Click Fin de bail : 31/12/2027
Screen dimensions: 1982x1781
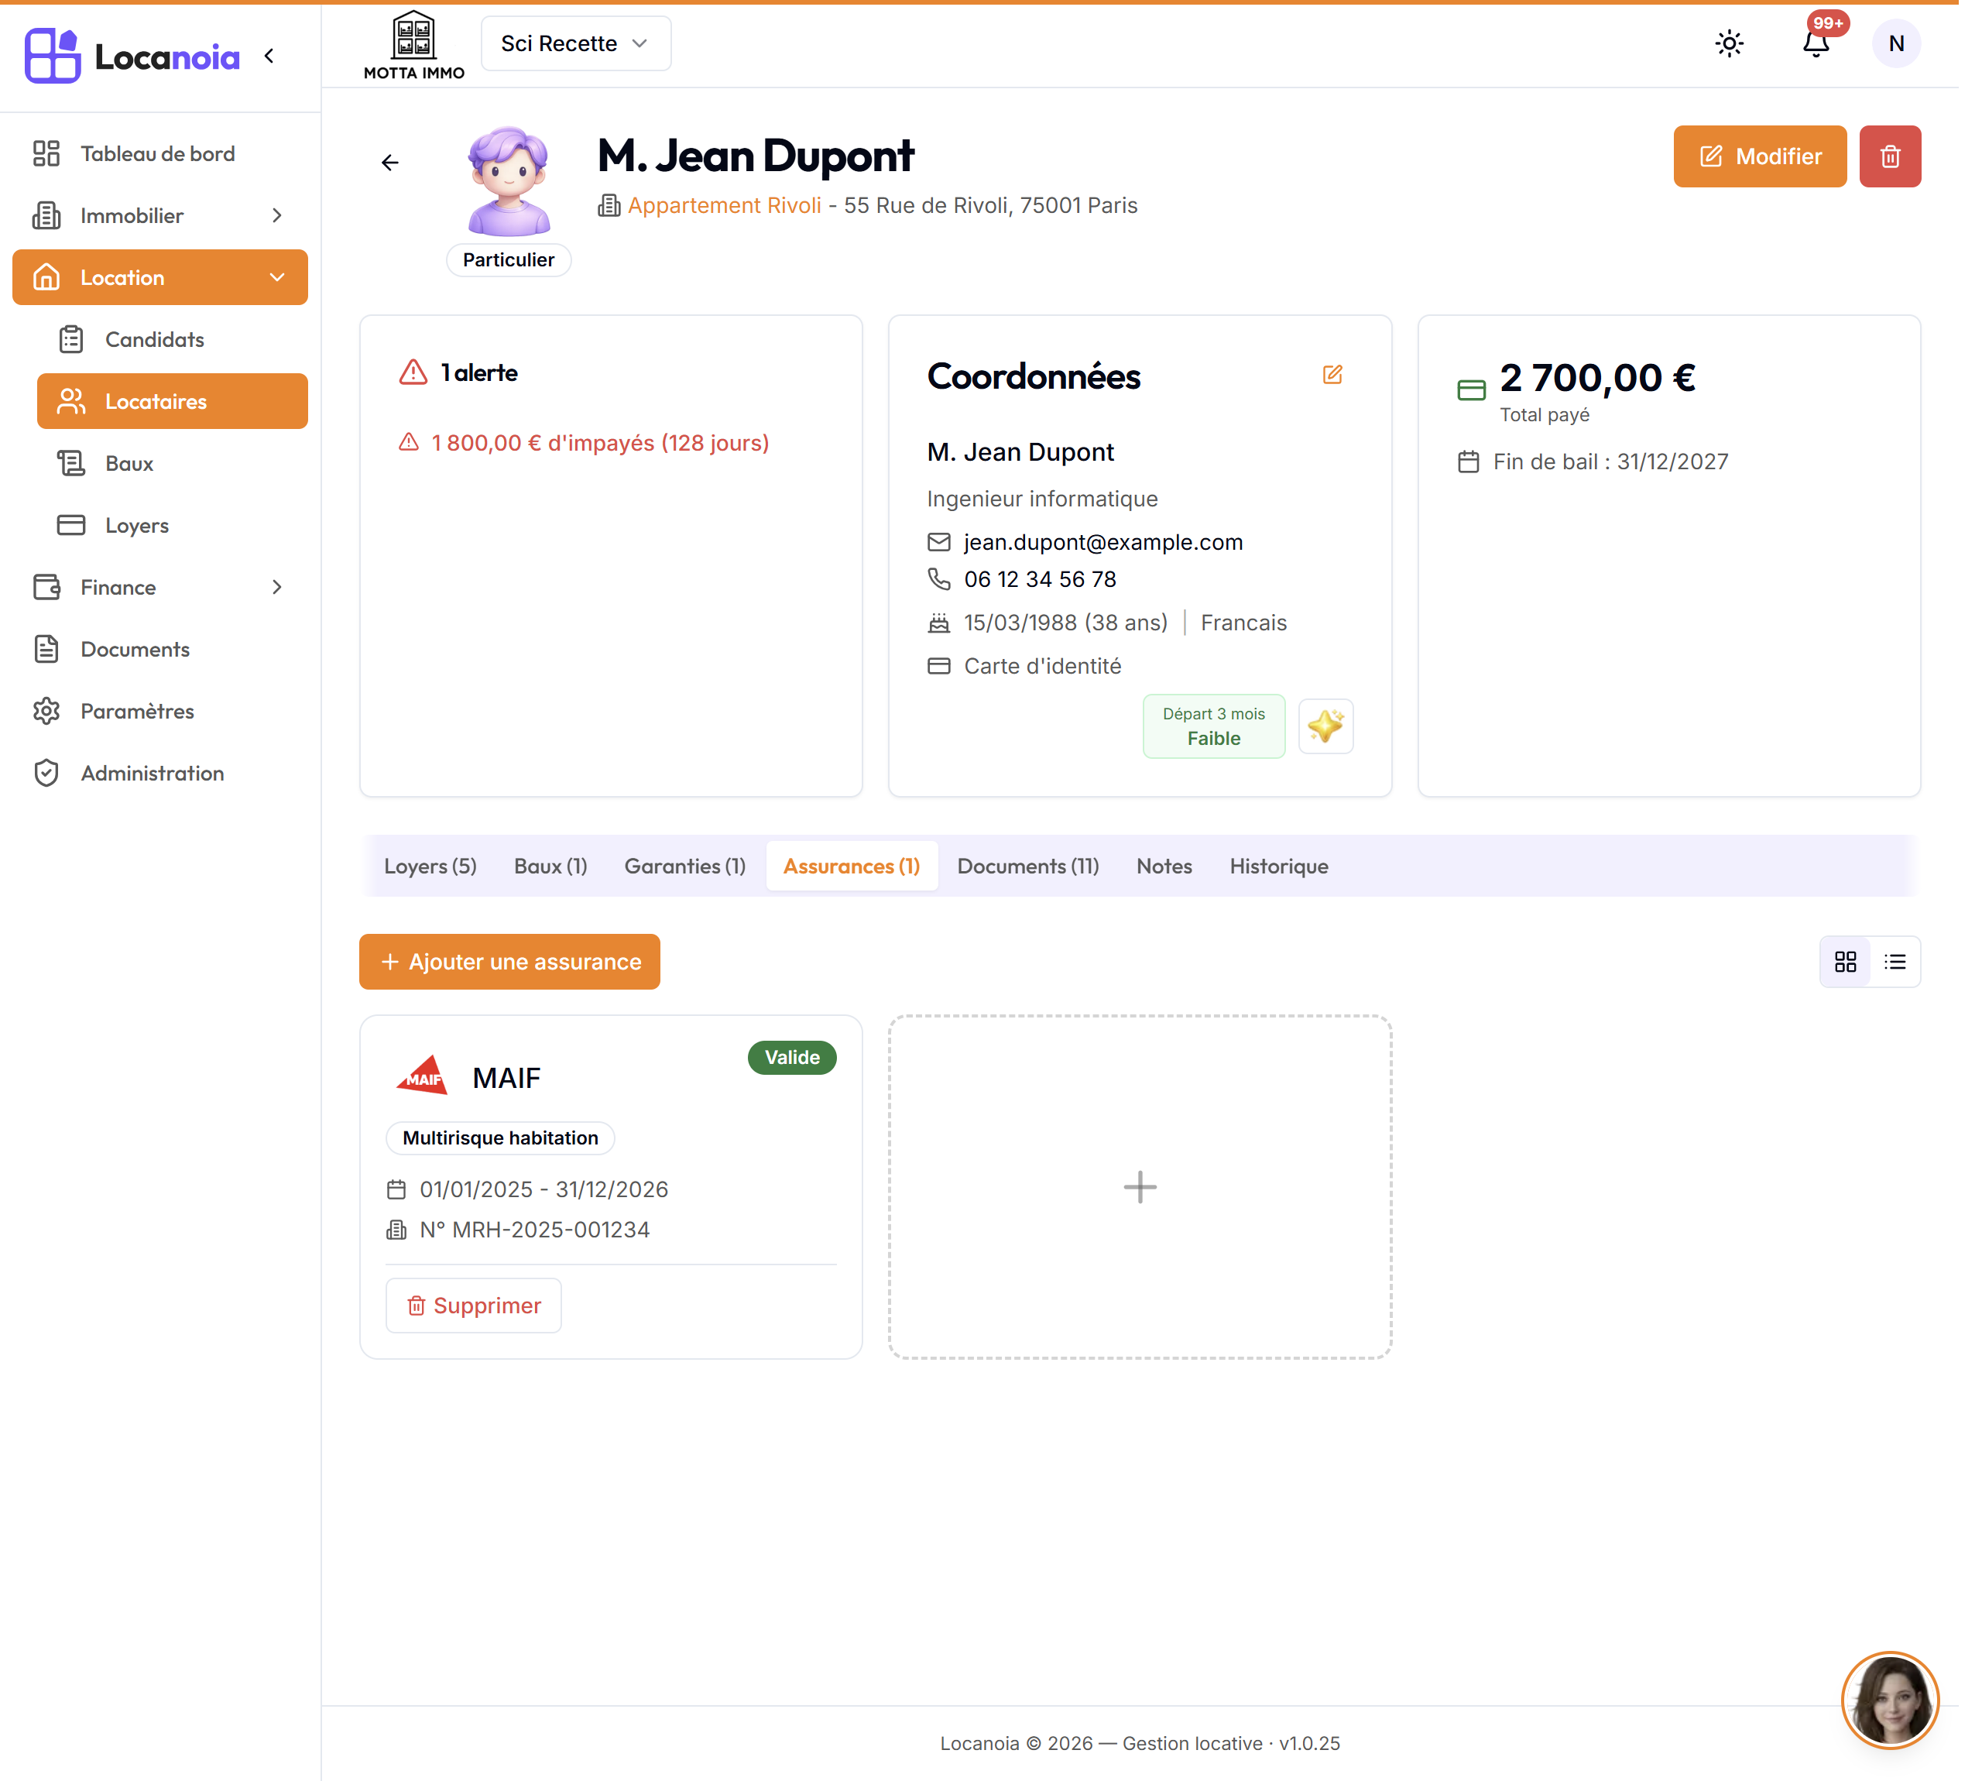(x=1610, y=462)
